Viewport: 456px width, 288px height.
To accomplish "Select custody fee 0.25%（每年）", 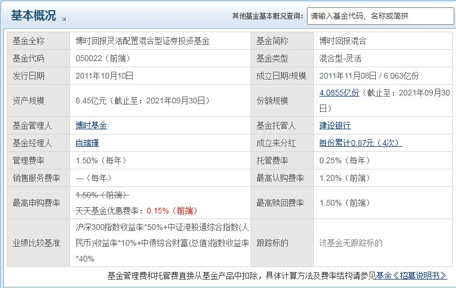I will [345, 160].
